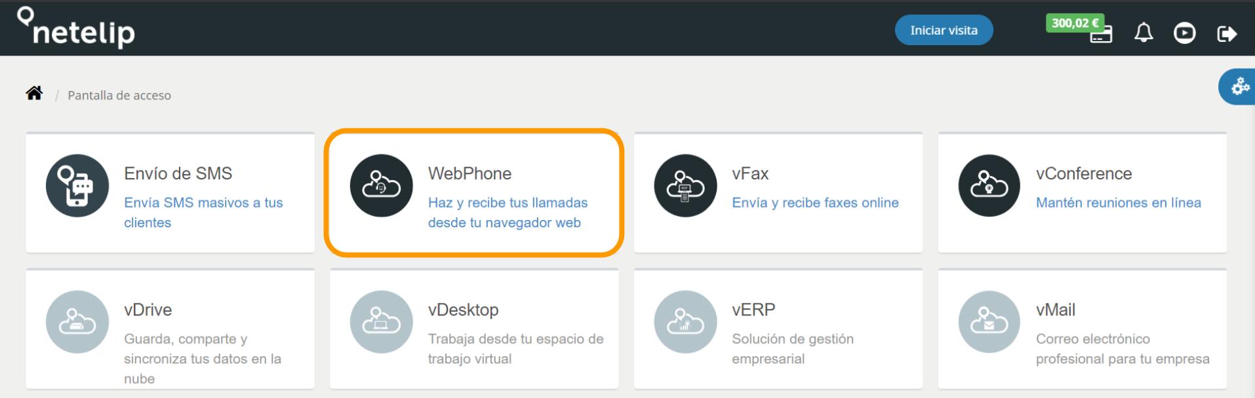Open the credit card billing icon

pyautogui.click(x=1102, y=35)
